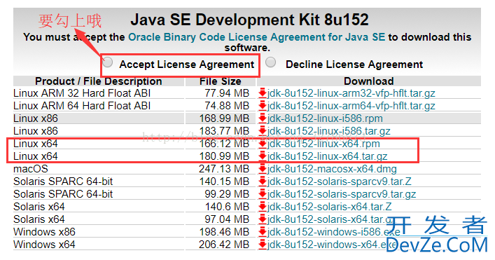Image resolution: width=495 pixels, height=260 pixels.
Task: Click red download arrow for linux-x64.rpm
Action: click(263, 144)
